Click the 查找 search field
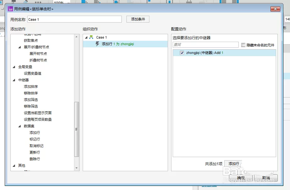 tap(206, 45)
